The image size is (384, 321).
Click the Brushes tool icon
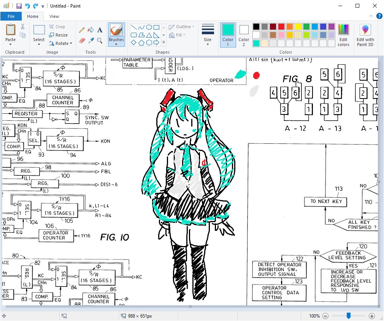[116, 30]
